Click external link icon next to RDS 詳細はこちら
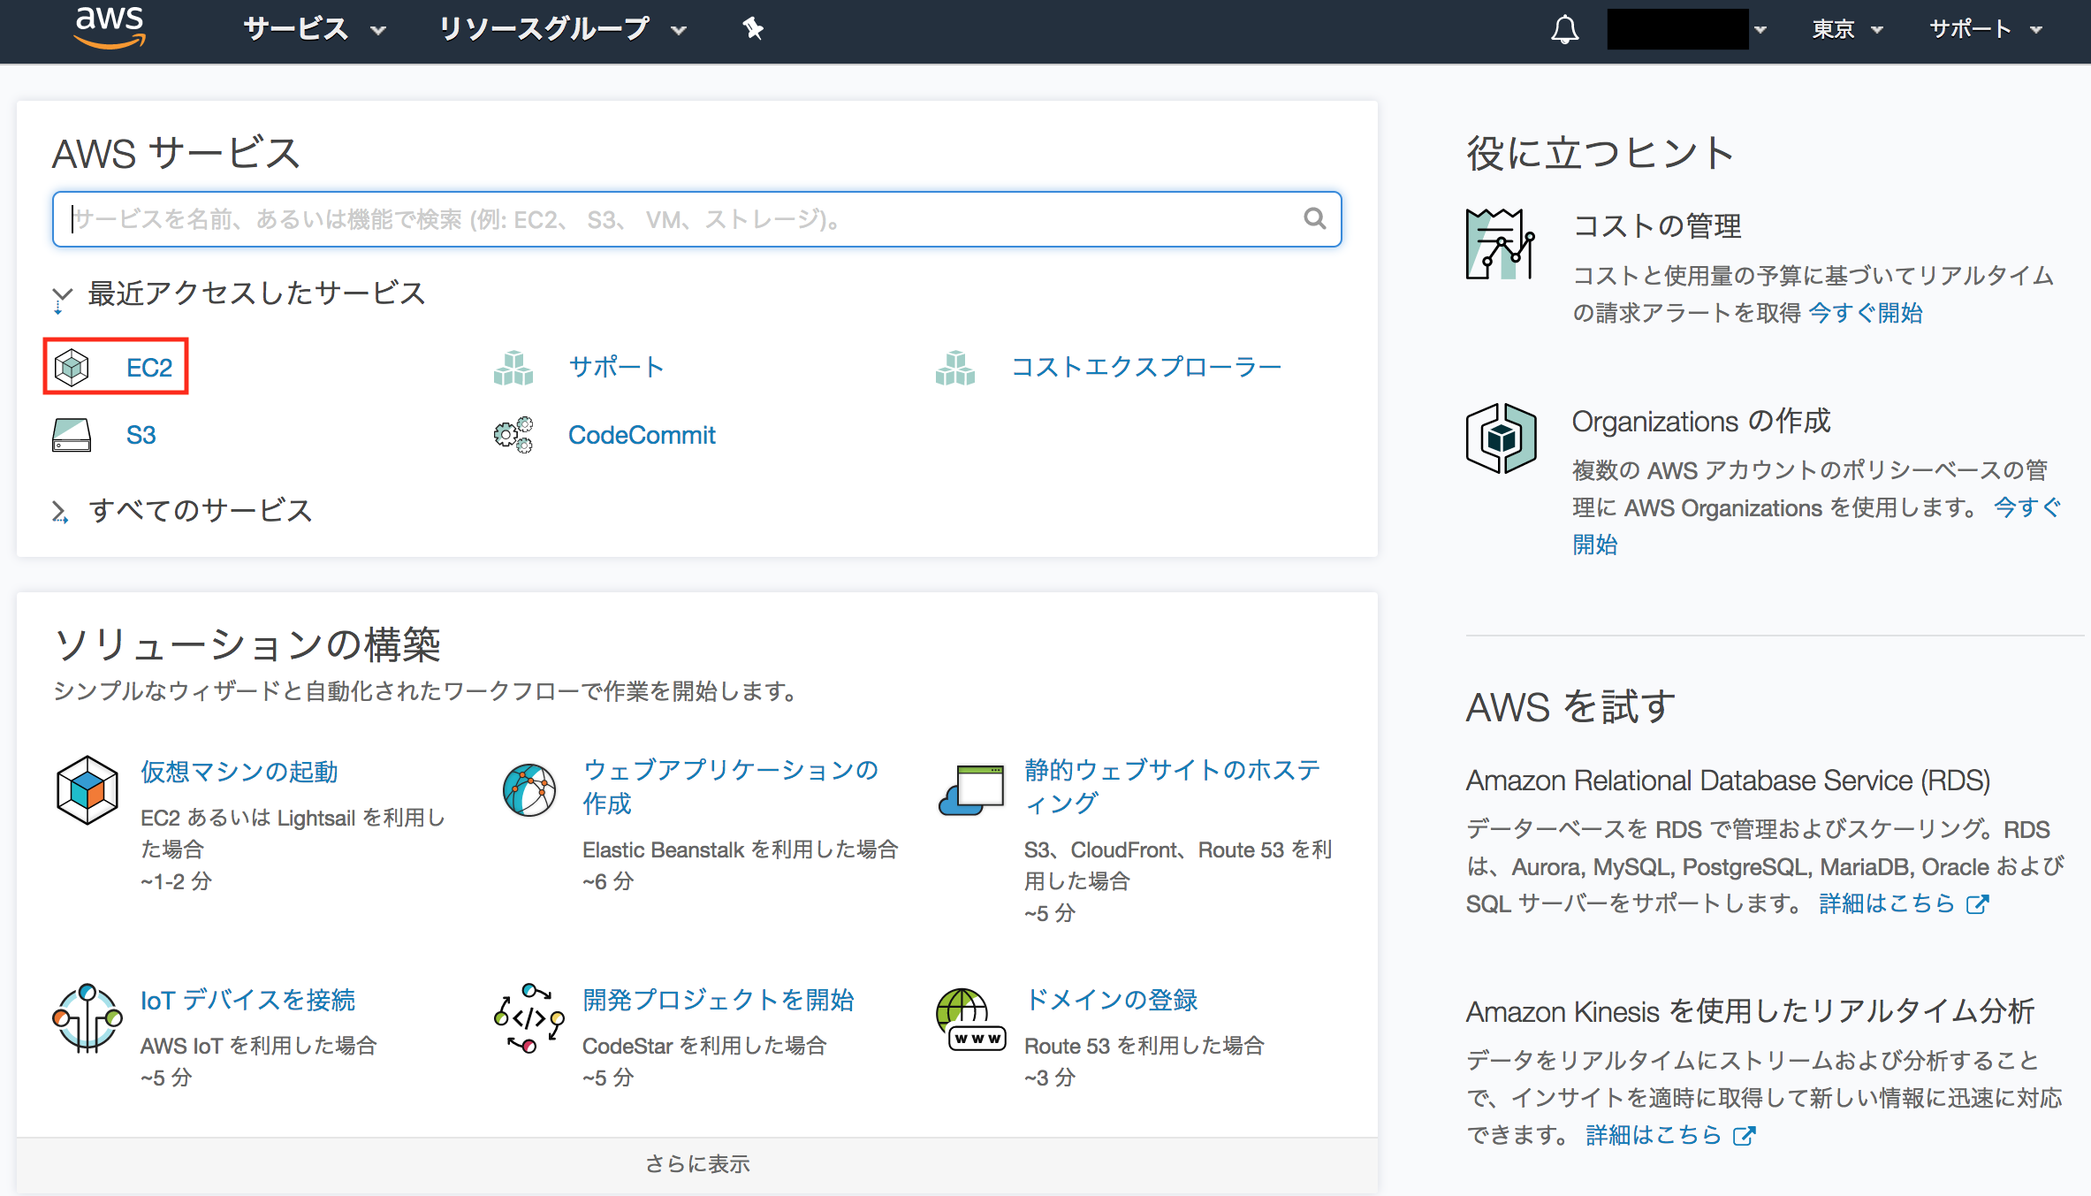Image resolution: width=2091 pixels, height=1196 pixels. pos(1977,904)
